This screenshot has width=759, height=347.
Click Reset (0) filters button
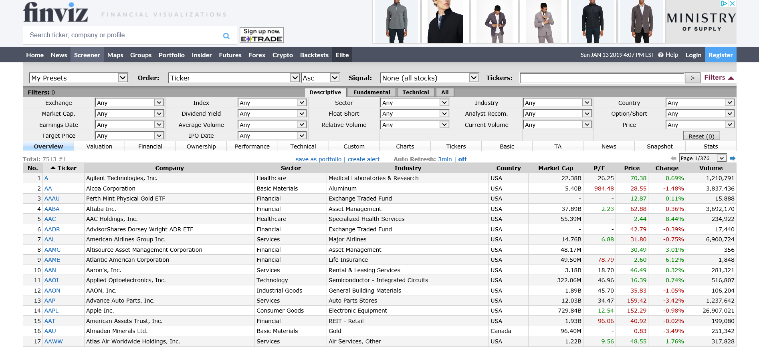coord(701,136)
